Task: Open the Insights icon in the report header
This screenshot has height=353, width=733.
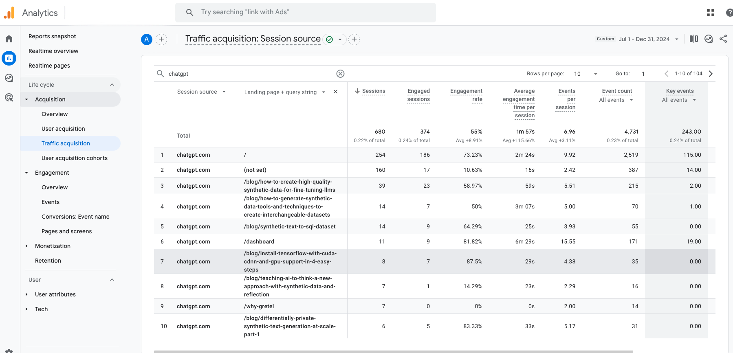Action: [709, 39]
